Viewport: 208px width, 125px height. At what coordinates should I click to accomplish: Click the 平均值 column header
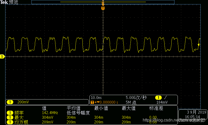coord(74,108)
